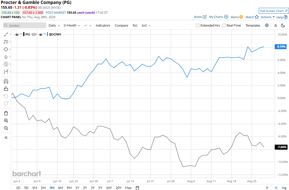289x190 pixels.
Task: Open the chart type dropdown
Action: [x=88, y=25]
